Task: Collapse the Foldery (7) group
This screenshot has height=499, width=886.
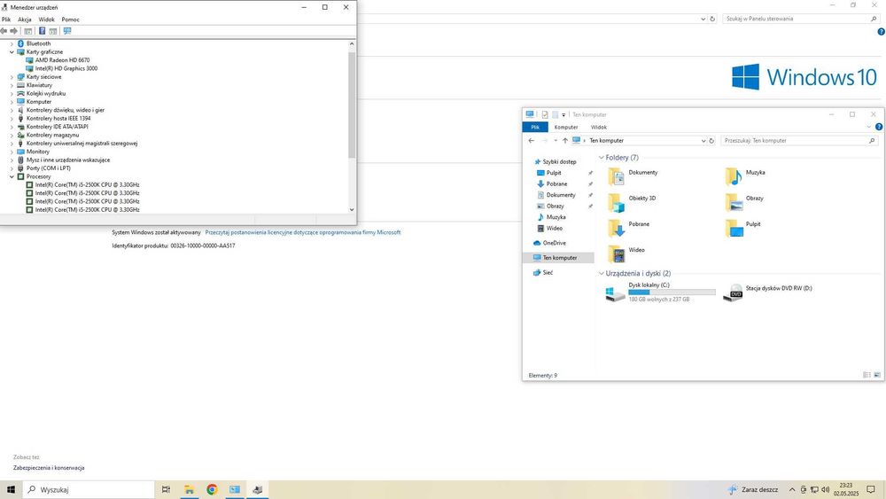Action: point(602,158)
